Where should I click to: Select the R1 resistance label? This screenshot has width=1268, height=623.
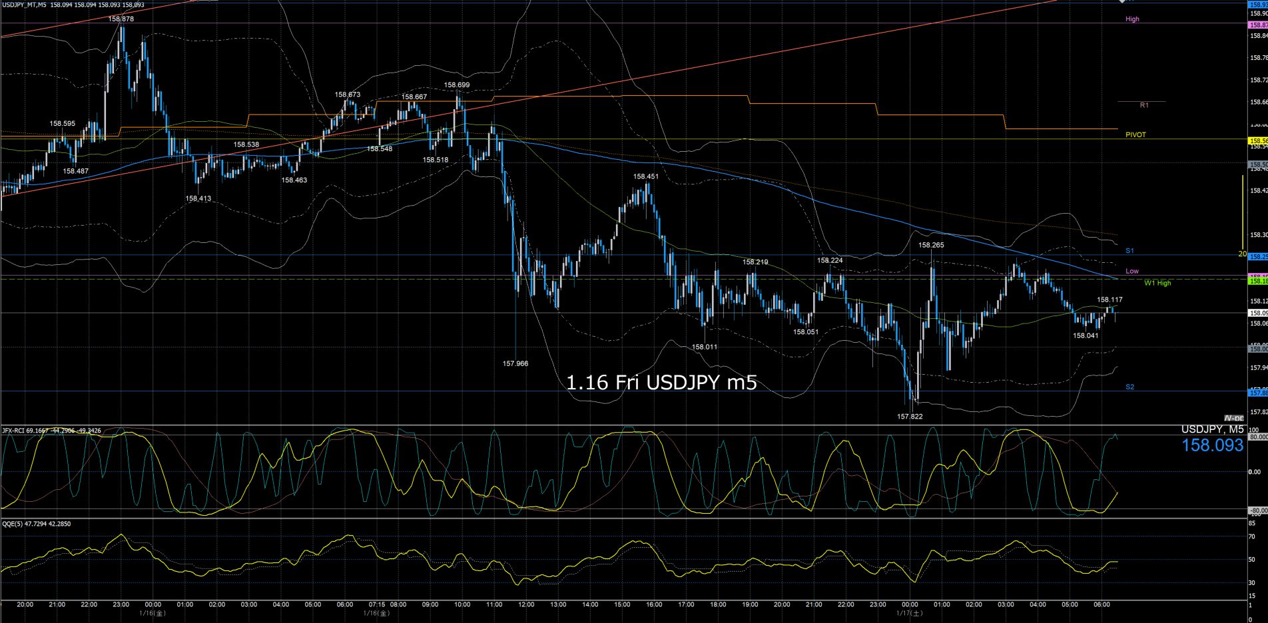coord(1143,105)
